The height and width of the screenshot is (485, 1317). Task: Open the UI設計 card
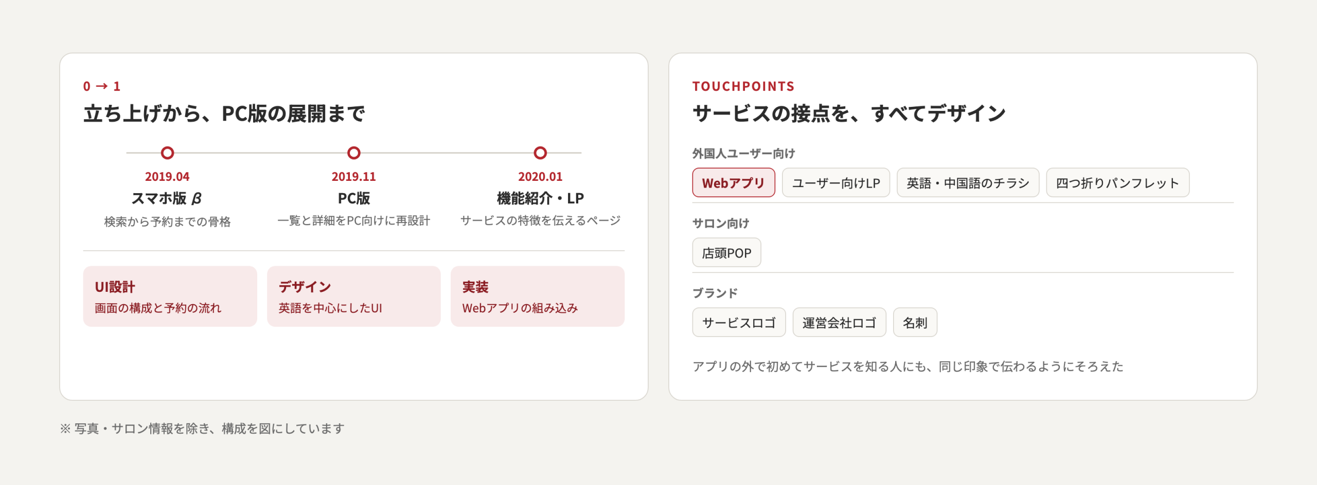click(170, 296)
